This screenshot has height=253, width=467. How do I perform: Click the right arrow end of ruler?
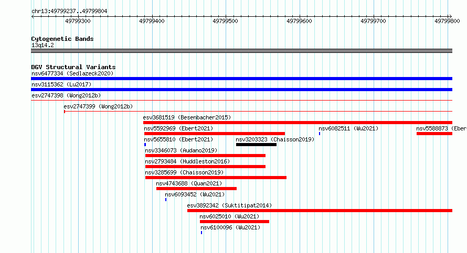click(x=451, y=17)
